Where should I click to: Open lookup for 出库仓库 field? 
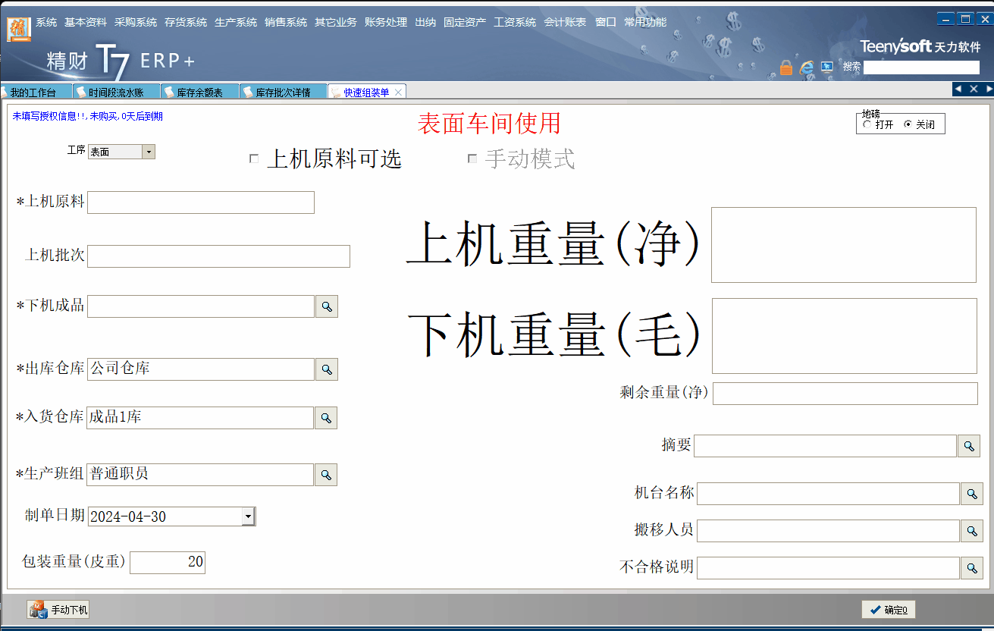327,369
